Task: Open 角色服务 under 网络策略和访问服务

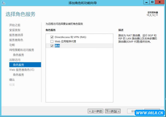Action: 19,55
